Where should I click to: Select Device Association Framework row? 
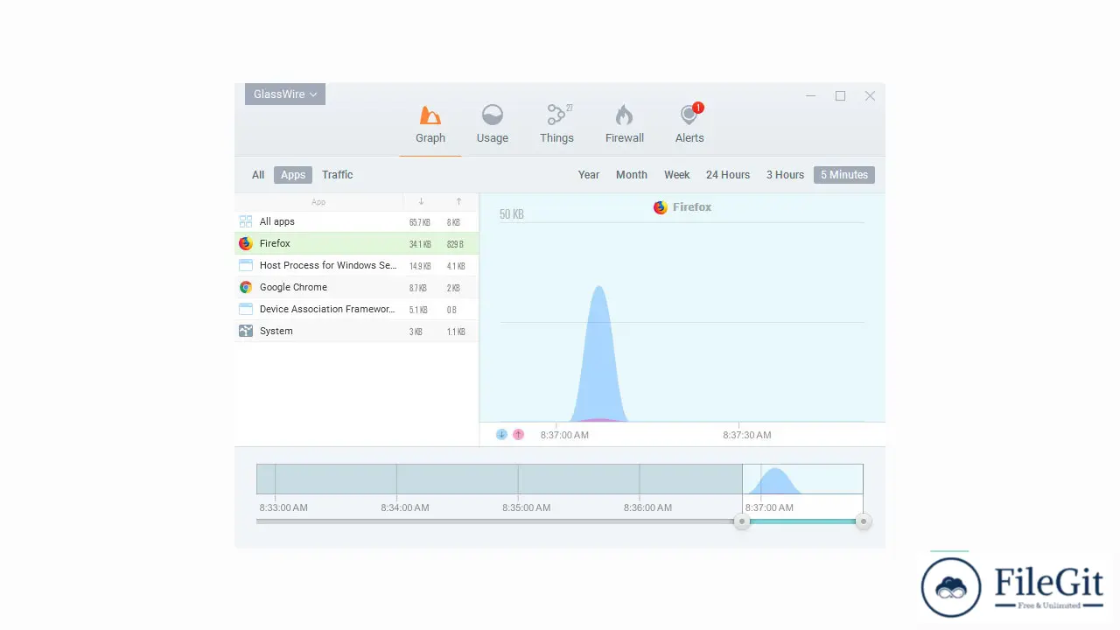(x=356, y=310)
